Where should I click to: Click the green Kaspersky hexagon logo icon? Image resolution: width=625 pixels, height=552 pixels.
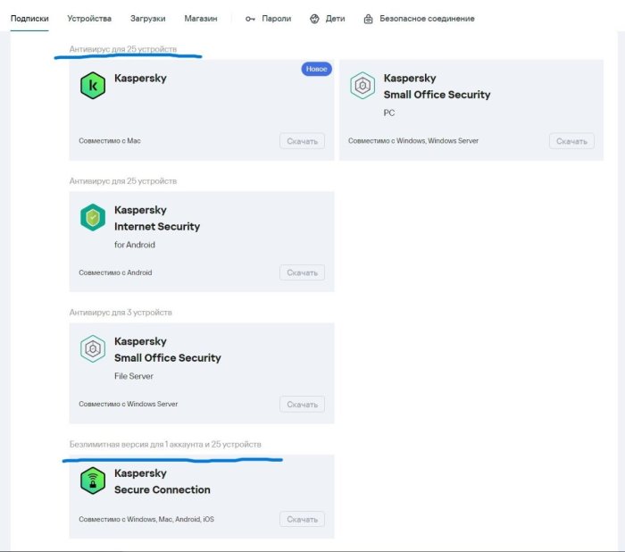[93, 86]
